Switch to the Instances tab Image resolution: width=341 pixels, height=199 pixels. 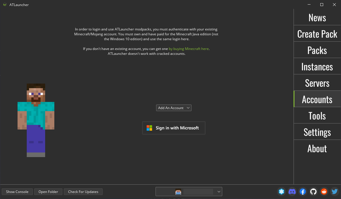[317, 66]
